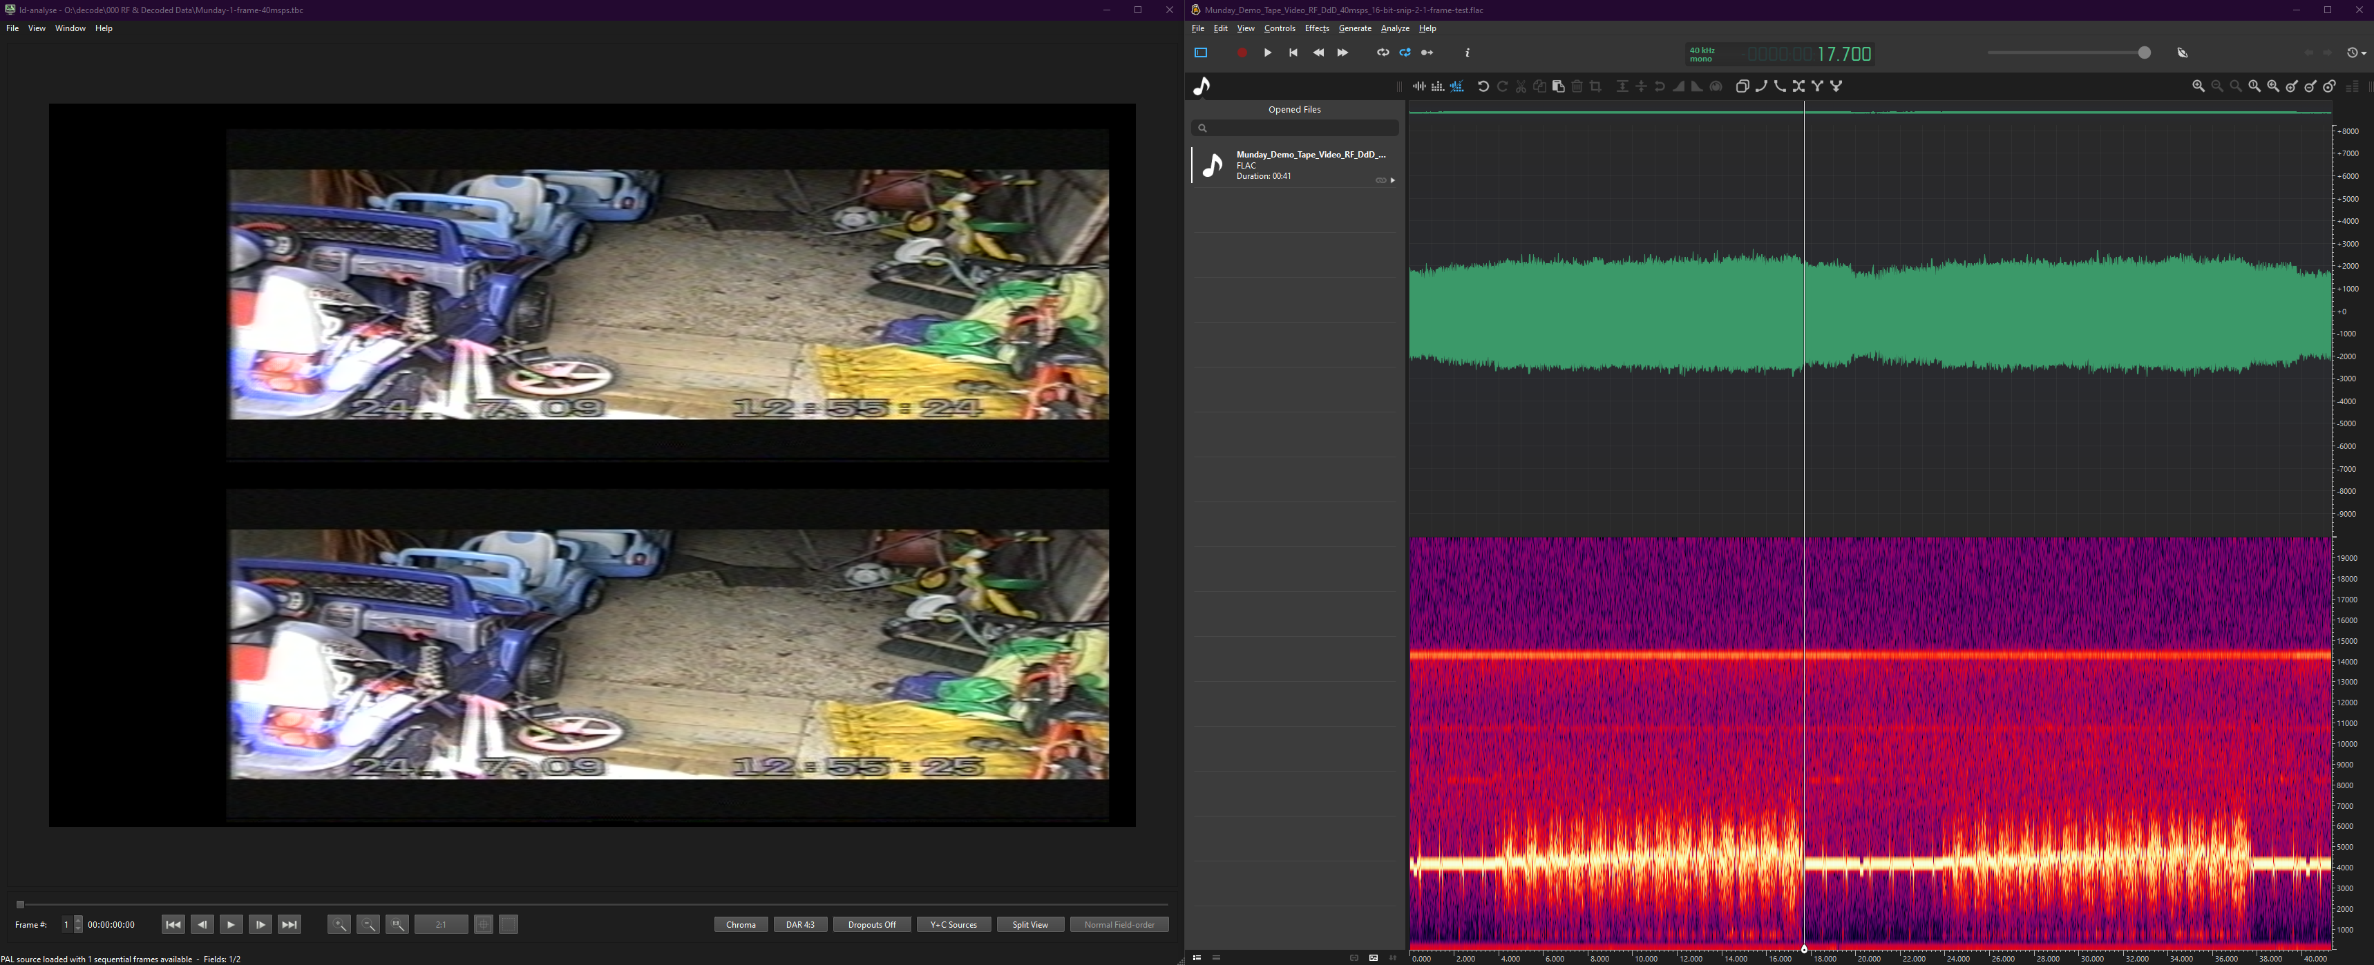Click the volume slider handle

[x=2144, y=53]
